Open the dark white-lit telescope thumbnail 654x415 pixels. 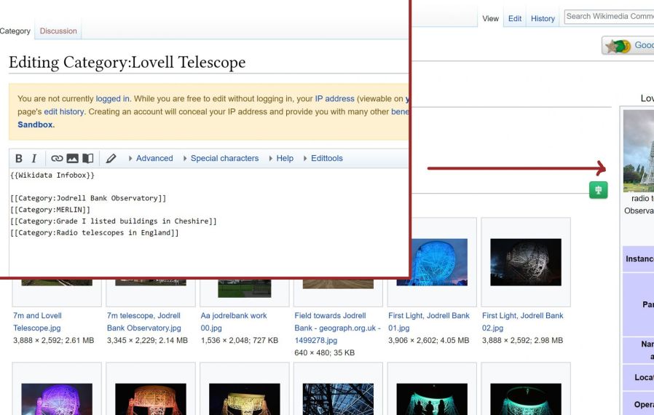[x=526, y=262]
